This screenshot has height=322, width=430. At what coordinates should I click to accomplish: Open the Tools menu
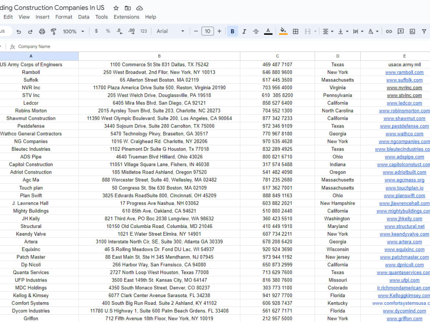pyautogui.click(x=101, y=17)
